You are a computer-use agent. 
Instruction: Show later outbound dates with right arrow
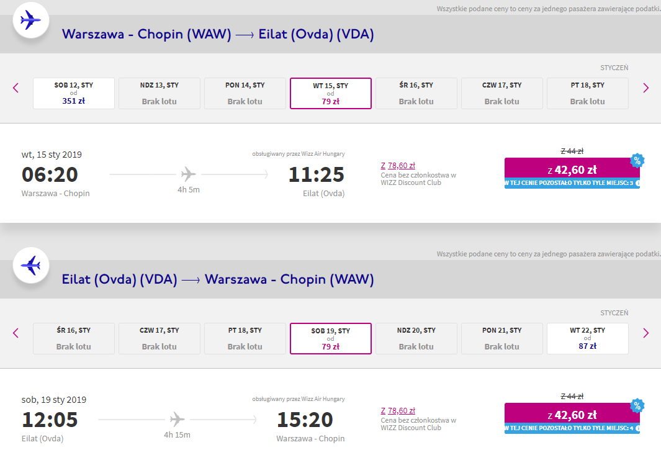645,88
